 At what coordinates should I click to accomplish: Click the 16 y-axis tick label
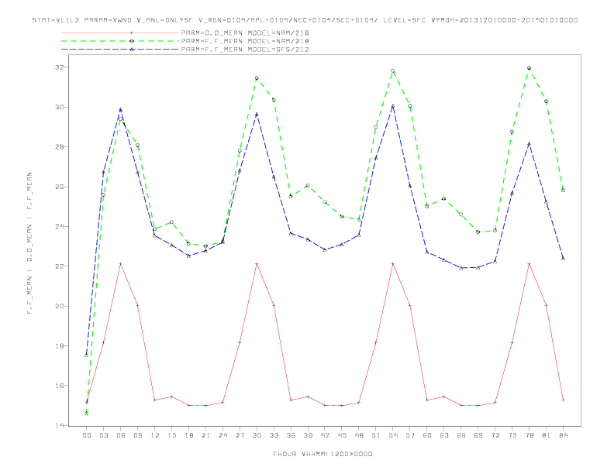point(59,386)
